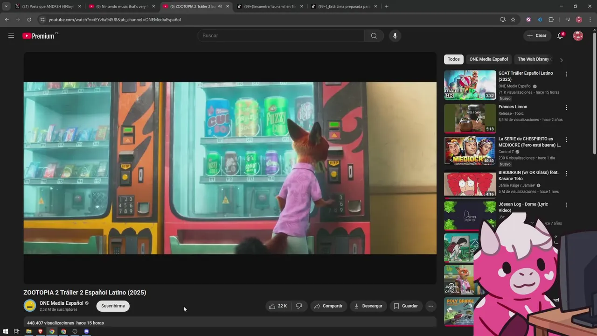This screenshot has width=597, height=336.
Task: Mute the Zootopia tab audio icon
Action: (220, 7)
